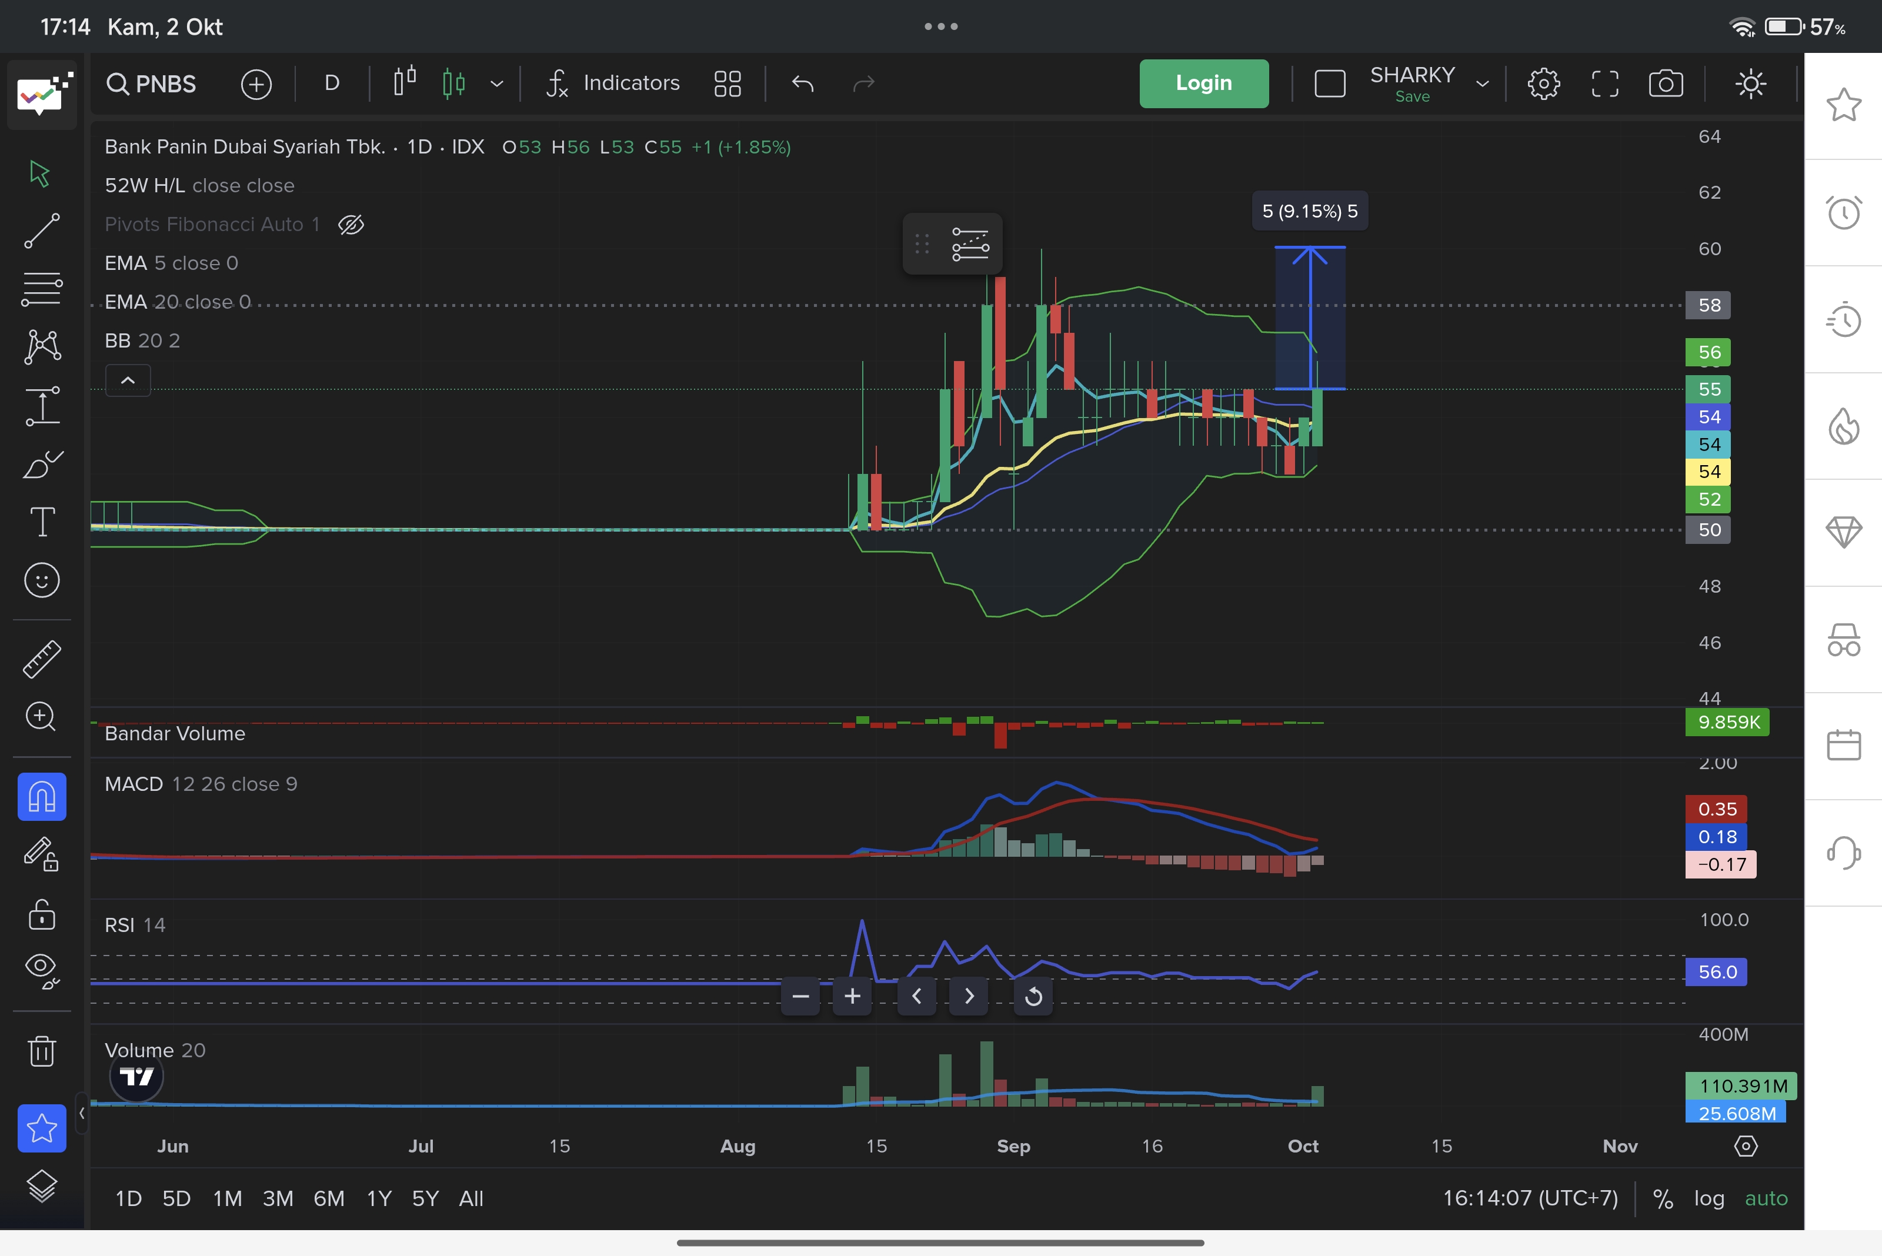The height and width of the screenshot is (1256, 1882).
Task: Click the trash remove drawings icon
Action: pyautogui.click(x=42, y=1051)
